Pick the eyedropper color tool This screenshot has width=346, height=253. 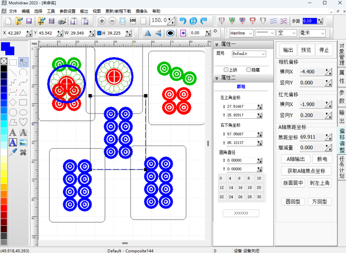click(x=12, y=152)
